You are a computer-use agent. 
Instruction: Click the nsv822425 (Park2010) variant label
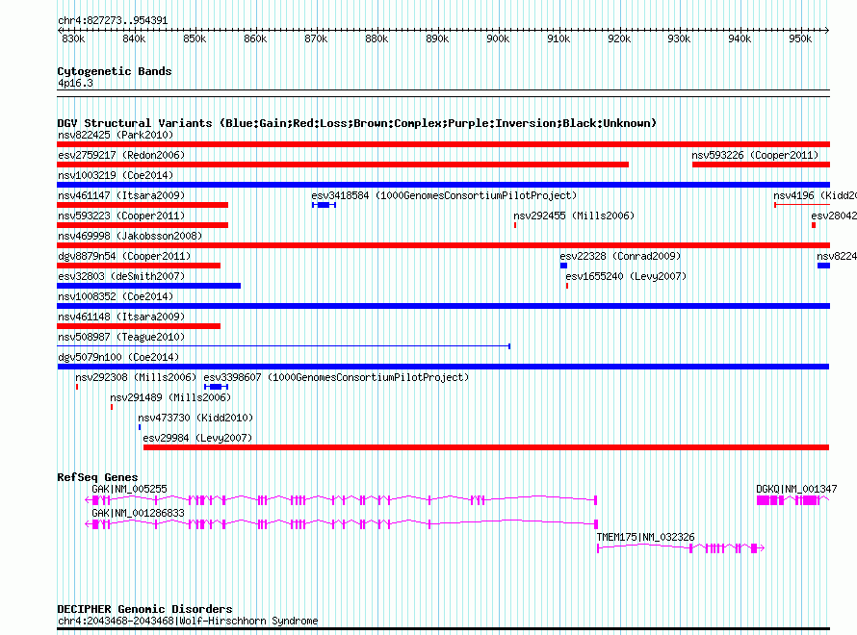[116, 135]
